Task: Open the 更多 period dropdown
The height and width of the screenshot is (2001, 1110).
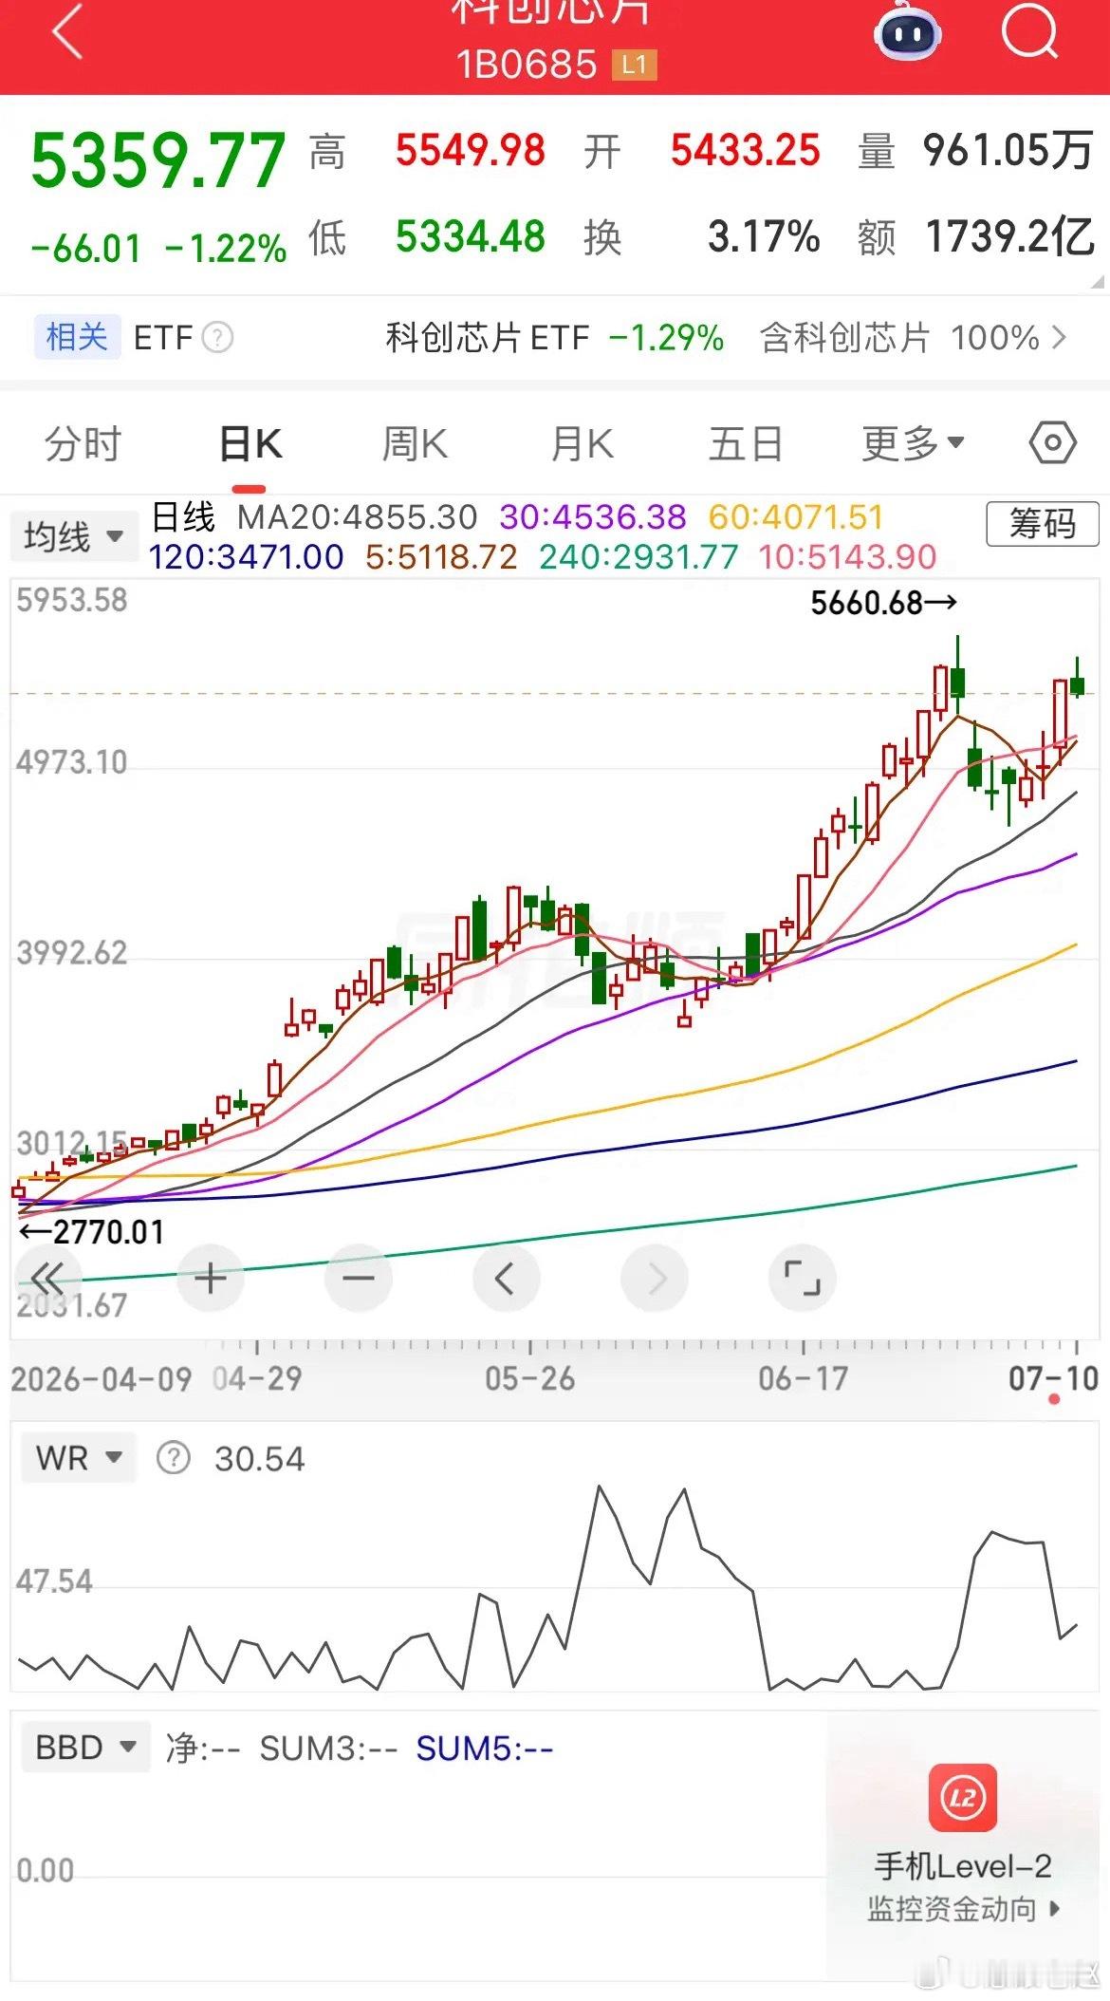Action: point(913,442)
